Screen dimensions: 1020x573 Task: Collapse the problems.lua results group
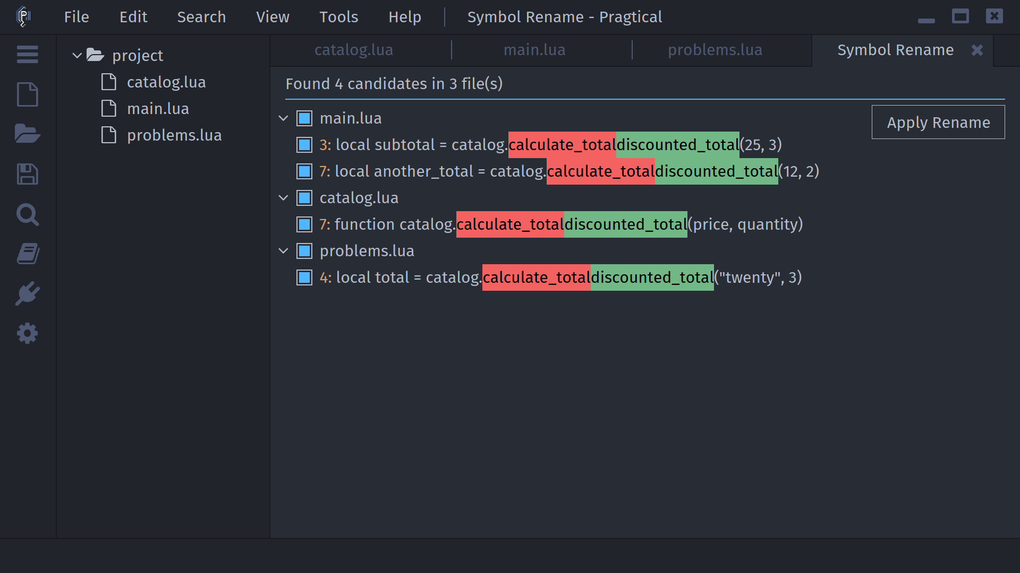point(283,250)
